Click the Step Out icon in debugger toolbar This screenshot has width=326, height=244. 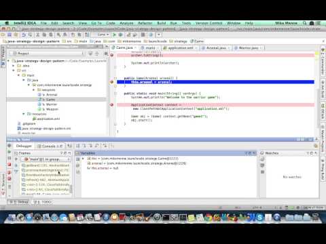click(x=97, y=146)
